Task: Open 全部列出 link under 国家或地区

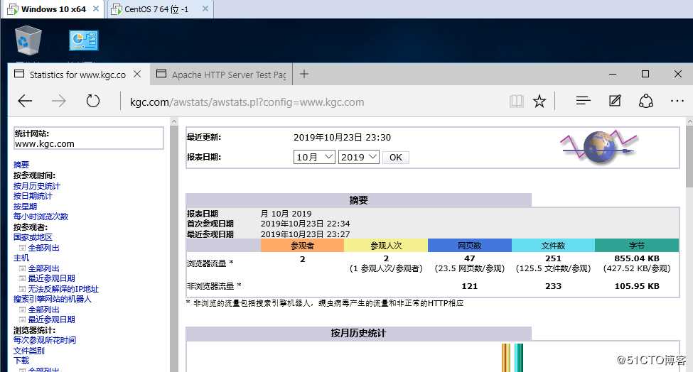Action: [44, 248]
